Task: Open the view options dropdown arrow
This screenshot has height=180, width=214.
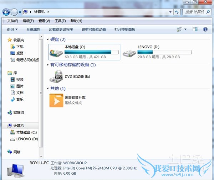Action: point(185,29)
